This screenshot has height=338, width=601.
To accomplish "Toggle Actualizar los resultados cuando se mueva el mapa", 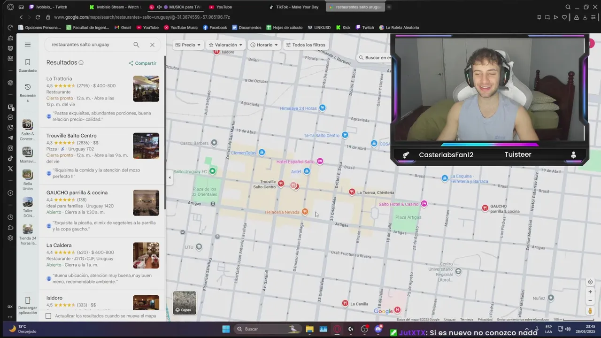I will 48,316.
